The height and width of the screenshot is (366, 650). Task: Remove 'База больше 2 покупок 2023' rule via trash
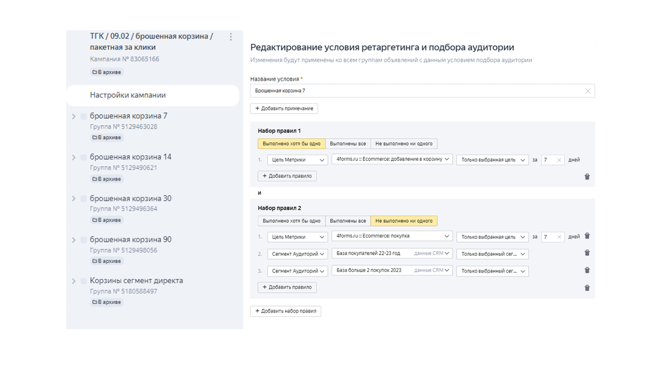tap(587, 270)
